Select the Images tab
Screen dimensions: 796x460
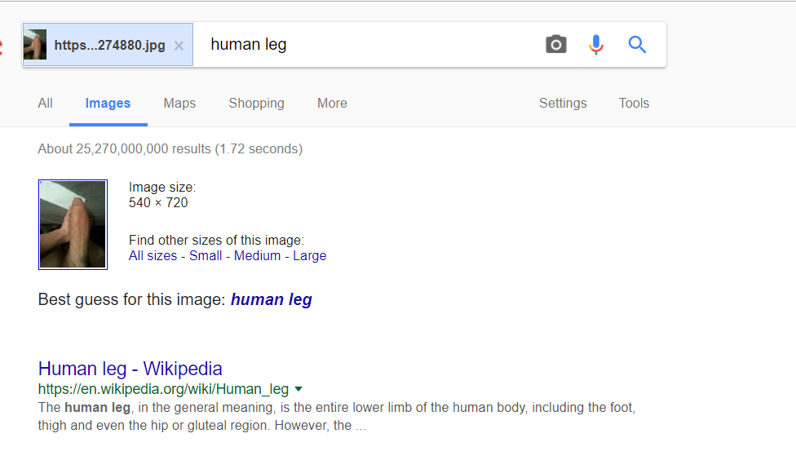[108, 104]
